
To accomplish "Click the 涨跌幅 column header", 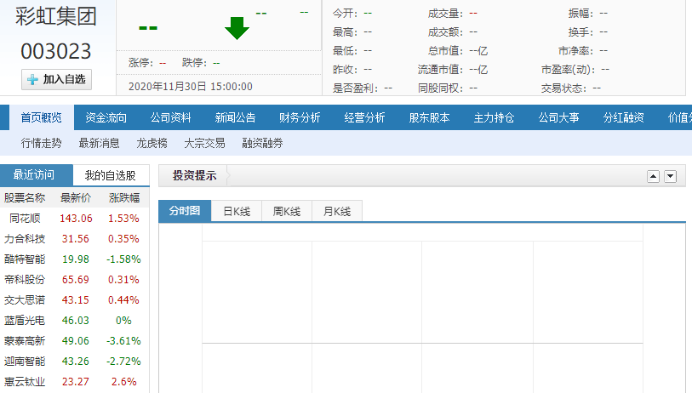I will (x=124, y=198).
